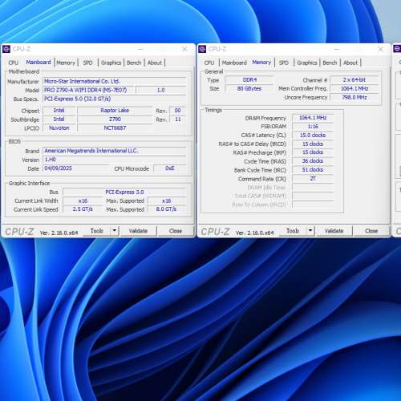The width and height of the screenshot is (401, 401).
Task: Click BIOS brand American Megatrends International LLC.
Action: point(115,151)
